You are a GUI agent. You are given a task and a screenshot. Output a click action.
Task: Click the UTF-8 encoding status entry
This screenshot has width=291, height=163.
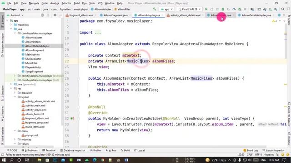tap(258, 155)
